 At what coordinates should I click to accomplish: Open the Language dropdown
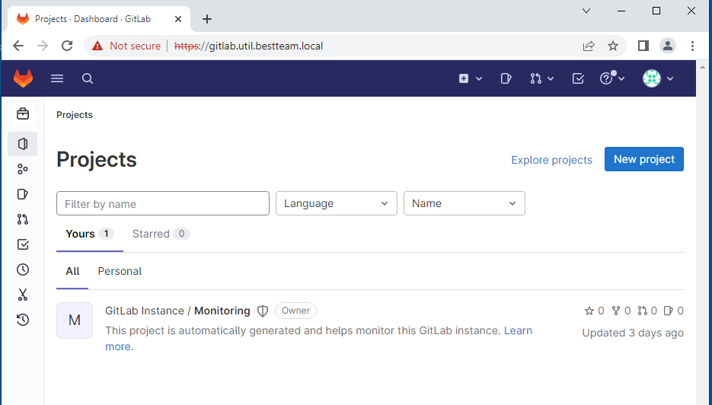coord(337,203)
